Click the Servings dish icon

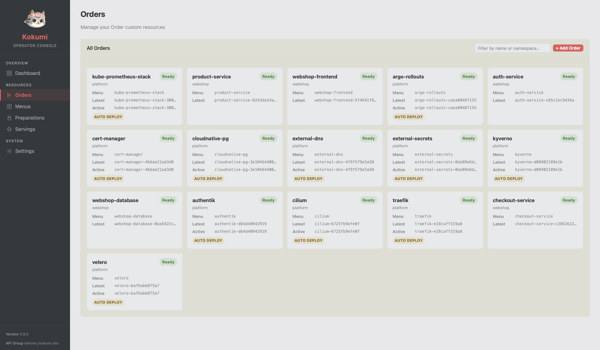[9, 129]
